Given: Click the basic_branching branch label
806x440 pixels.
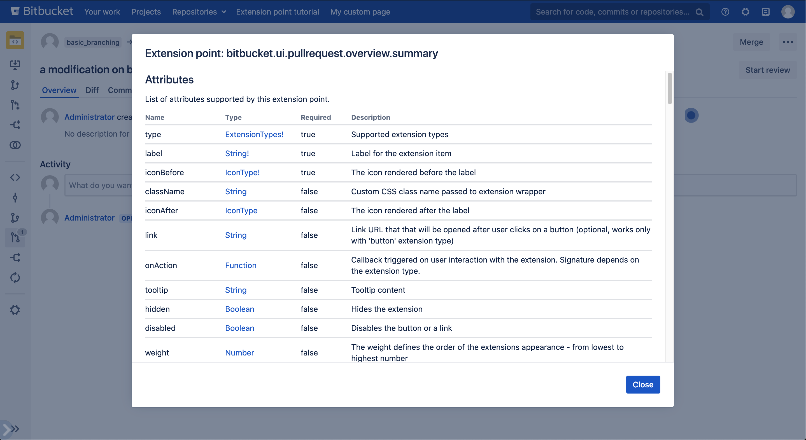Looking at the screenshot, I should pos(93,42).
